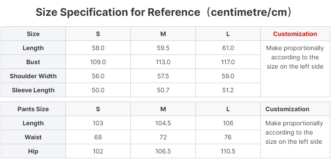Image resolution: width=332 pixels, height=160 pixels.
Task: Click the Bust row label
Action: tap(33, 62)
